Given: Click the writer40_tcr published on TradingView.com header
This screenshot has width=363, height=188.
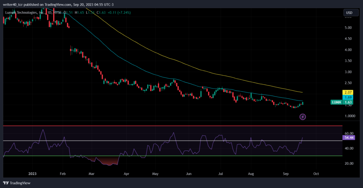Looking at the screenshot, I should click(x=58, y=4).
